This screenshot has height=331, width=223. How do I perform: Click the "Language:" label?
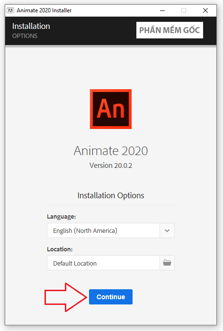[62, 217]
